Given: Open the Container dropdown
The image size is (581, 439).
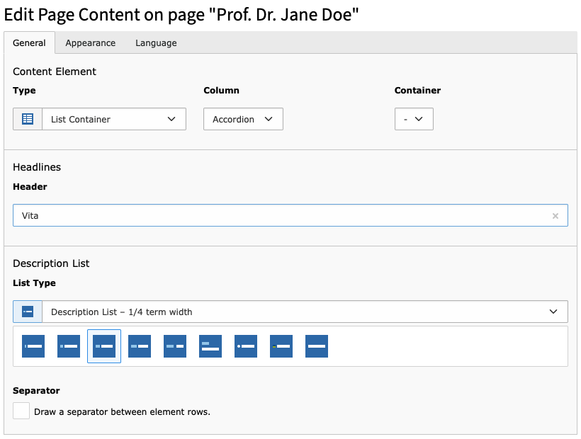Looking at the screenshot, I should click(x=414, y=119).
